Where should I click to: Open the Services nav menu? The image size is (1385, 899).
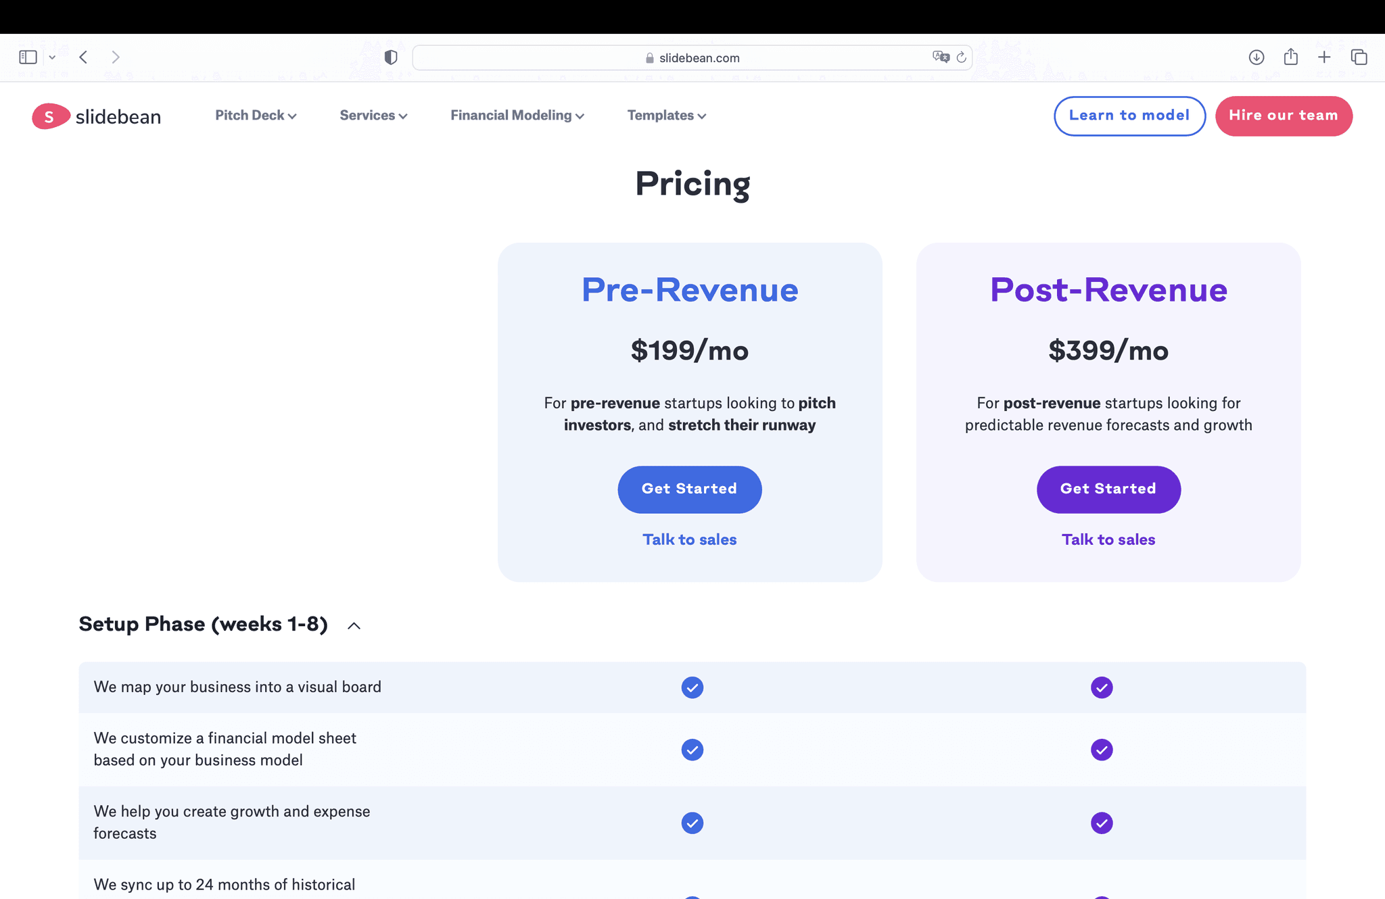tap(373, 116)
